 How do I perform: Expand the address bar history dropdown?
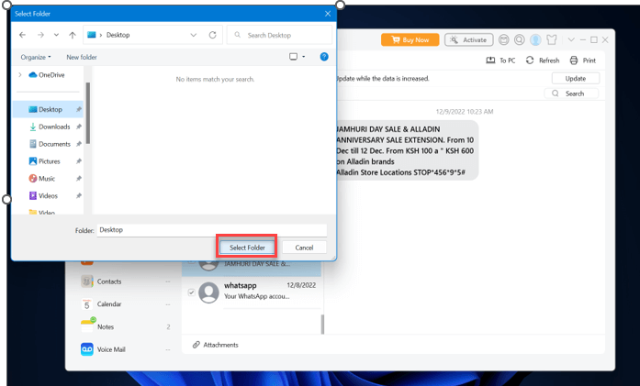[193, 35]
